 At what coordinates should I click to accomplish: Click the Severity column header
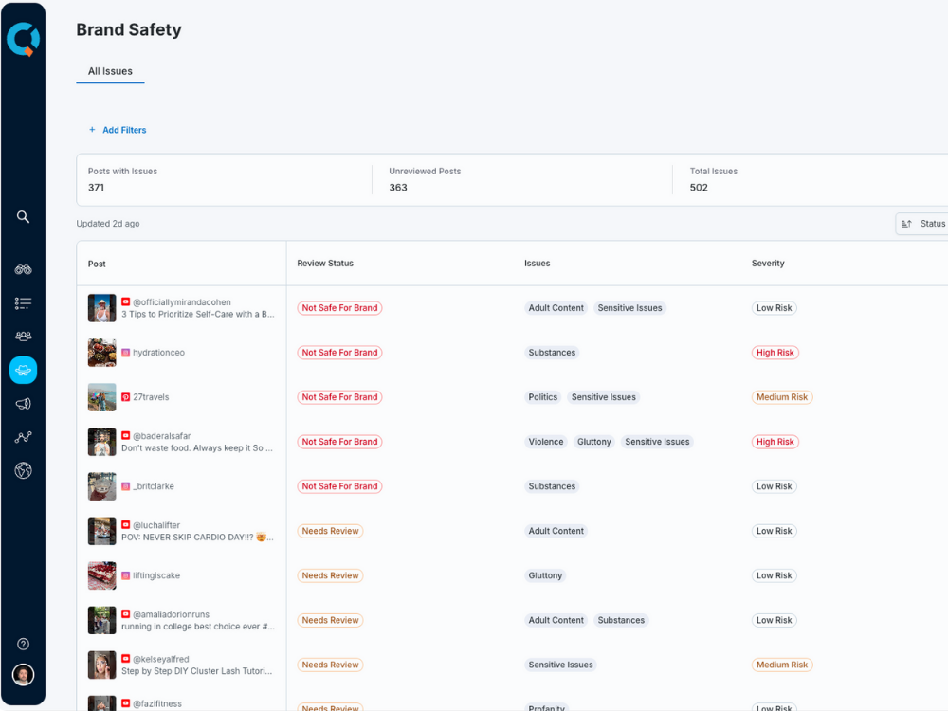pos(768,264)
